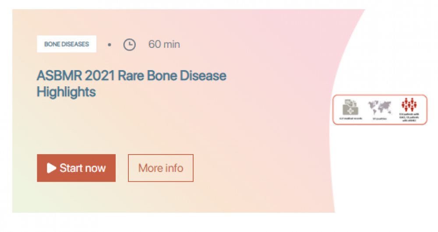Select the medical records folder icon
This screenshot has height=232, width=438.
tap(350, 107)
